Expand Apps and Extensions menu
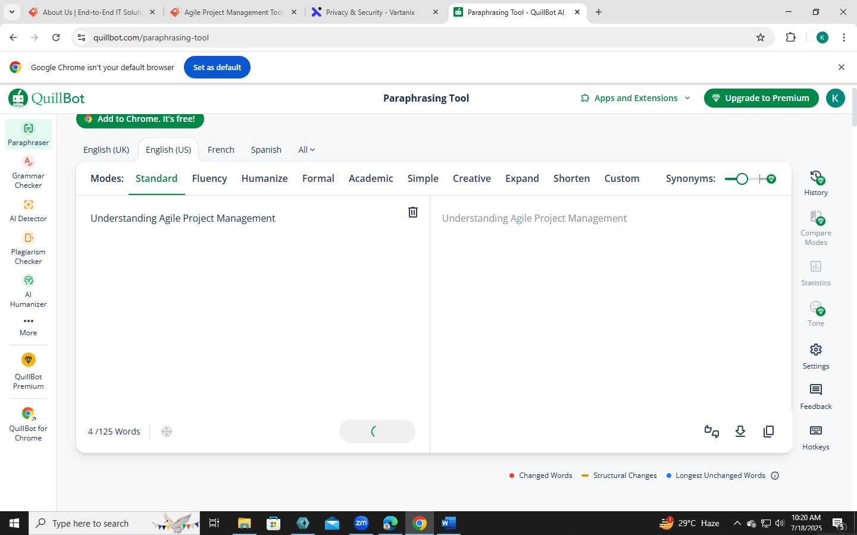This screenshot has height=535, width=857. click(x=635, y=98)
